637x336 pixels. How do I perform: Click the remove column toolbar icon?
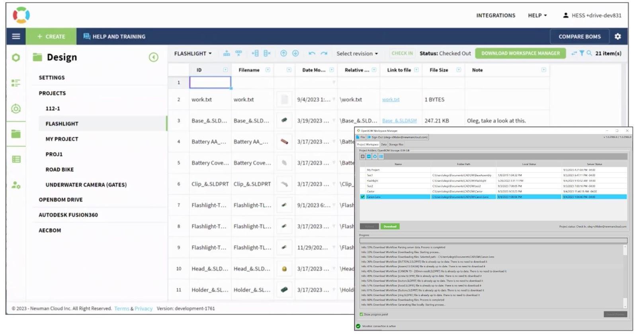[x=267, y=53]
